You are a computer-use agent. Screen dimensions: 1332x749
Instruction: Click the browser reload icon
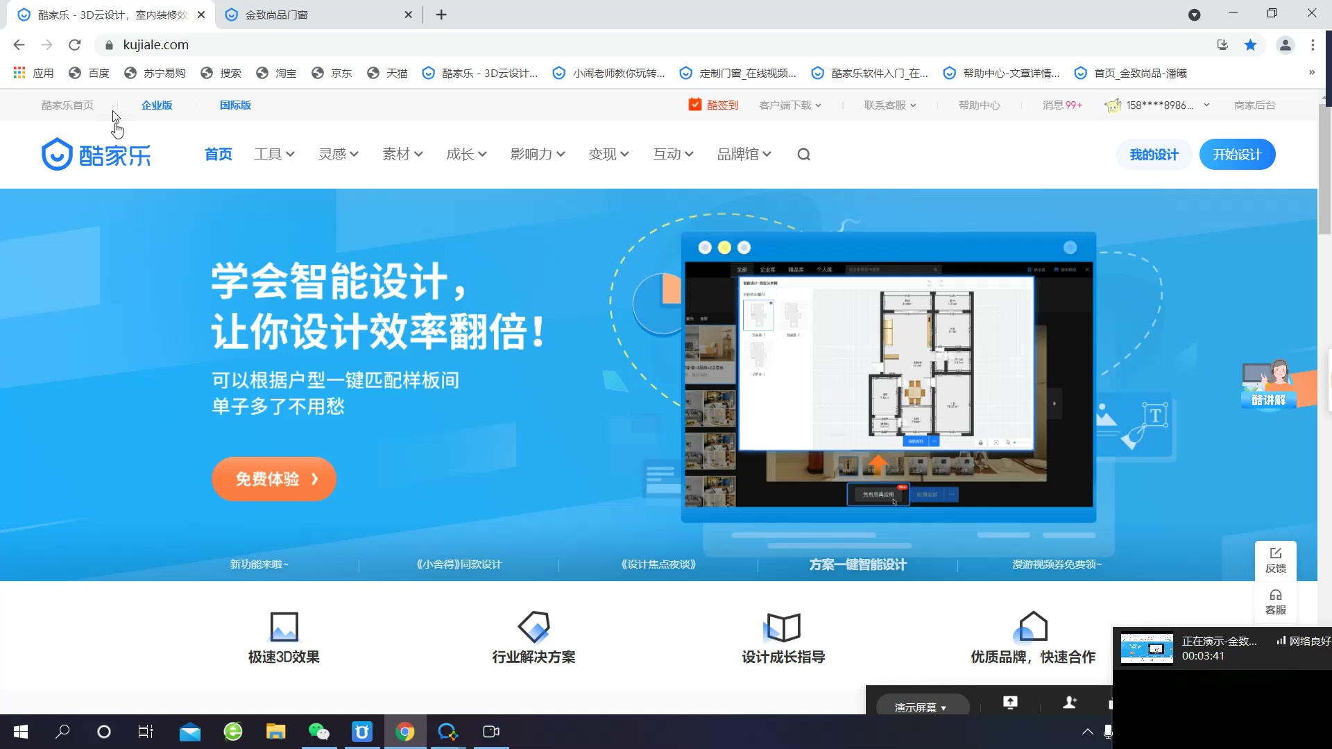coord(75,45)
